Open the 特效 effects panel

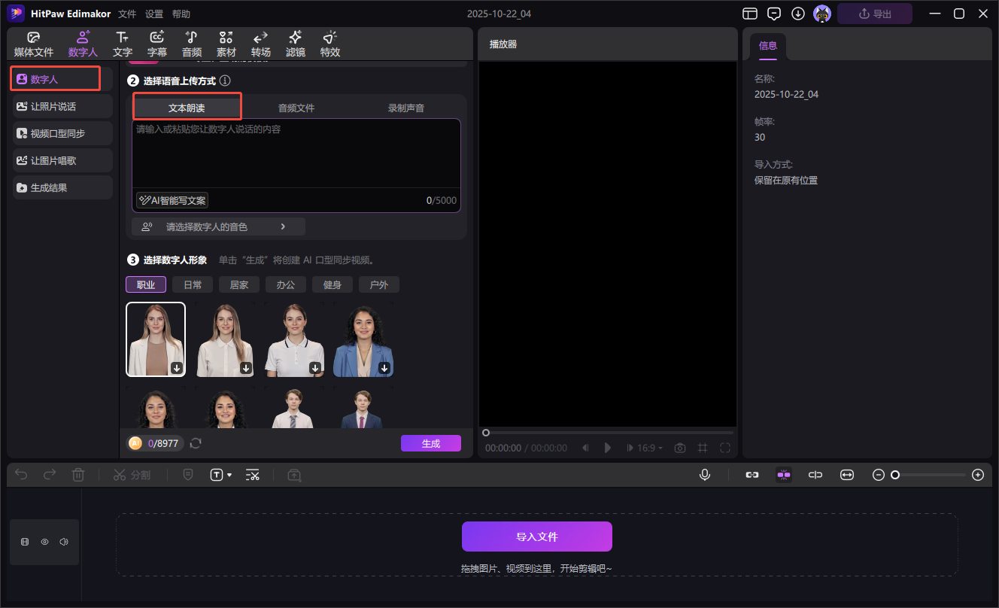tap(329, 43)
